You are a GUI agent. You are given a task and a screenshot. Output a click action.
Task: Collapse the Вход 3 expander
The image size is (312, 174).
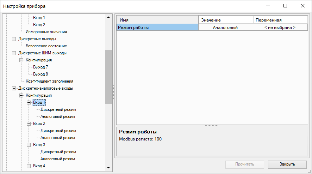[x=29, y=145]
